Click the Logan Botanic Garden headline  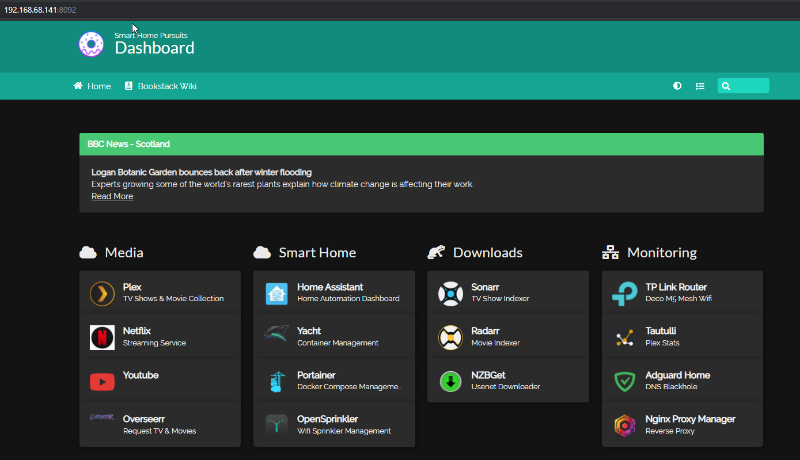202,172
